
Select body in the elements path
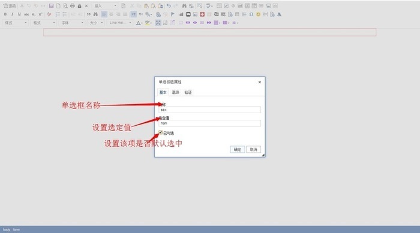[7, 229]
